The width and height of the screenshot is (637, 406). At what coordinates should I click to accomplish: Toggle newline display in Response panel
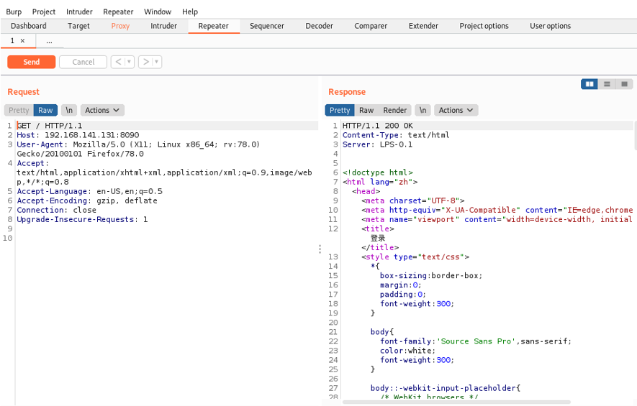[x=423, y=111]
